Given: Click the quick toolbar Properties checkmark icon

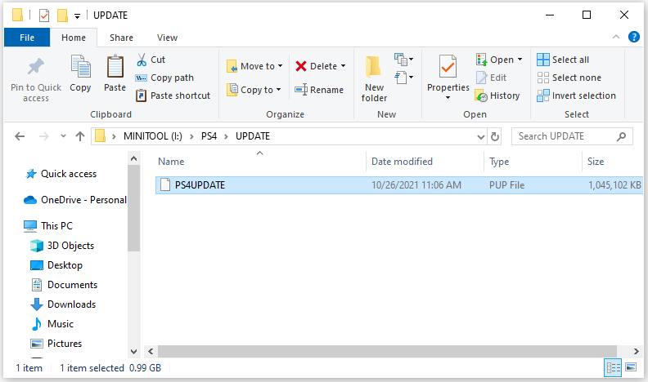Looking at the screenshot, I should point(44,16).
